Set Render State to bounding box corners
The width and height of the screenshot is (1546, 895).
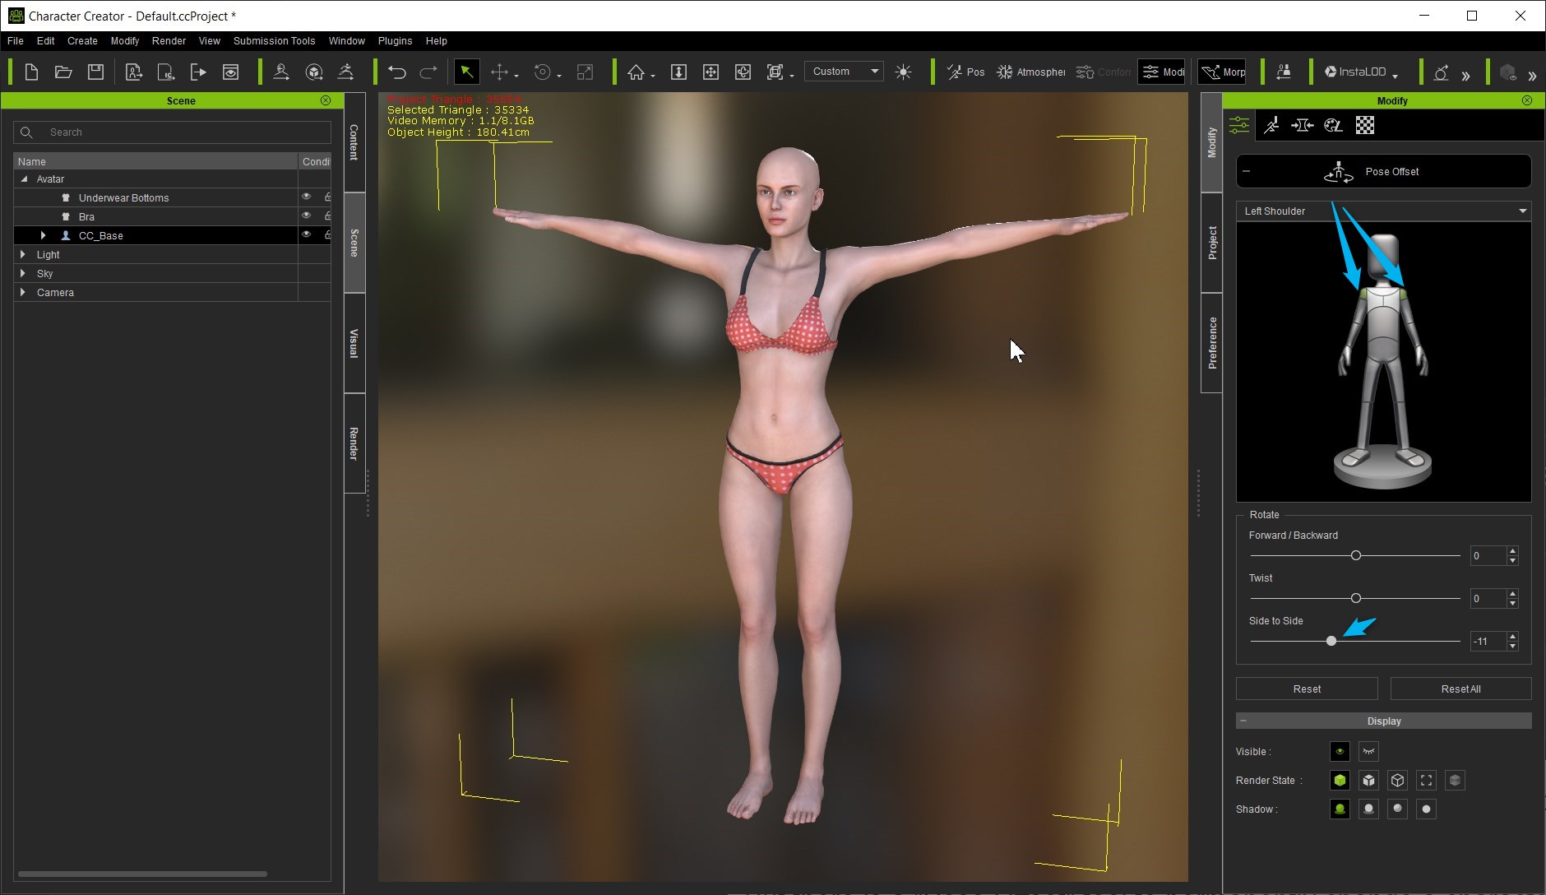tap(1426, 780)
